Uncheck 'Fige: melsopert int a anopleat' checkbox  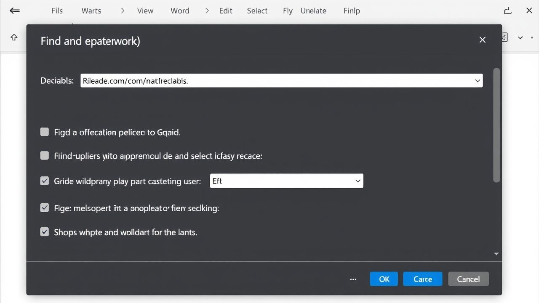(45, 208)
